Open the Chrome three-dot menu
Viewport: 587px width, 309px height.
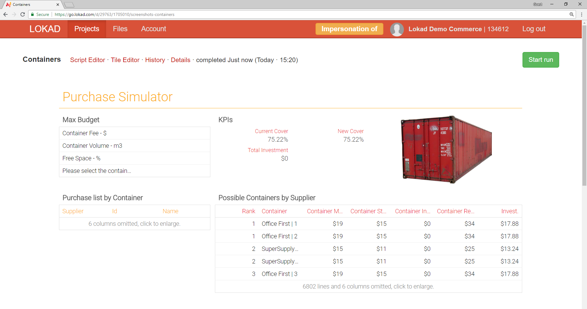[x=581, y=14]
